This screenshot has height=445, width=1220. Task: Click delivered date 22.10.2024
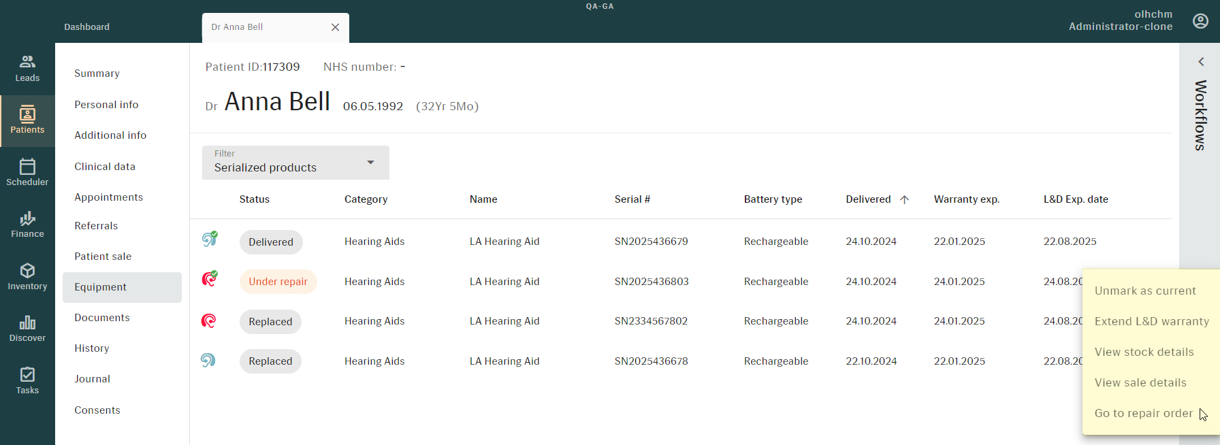(871, 361)
